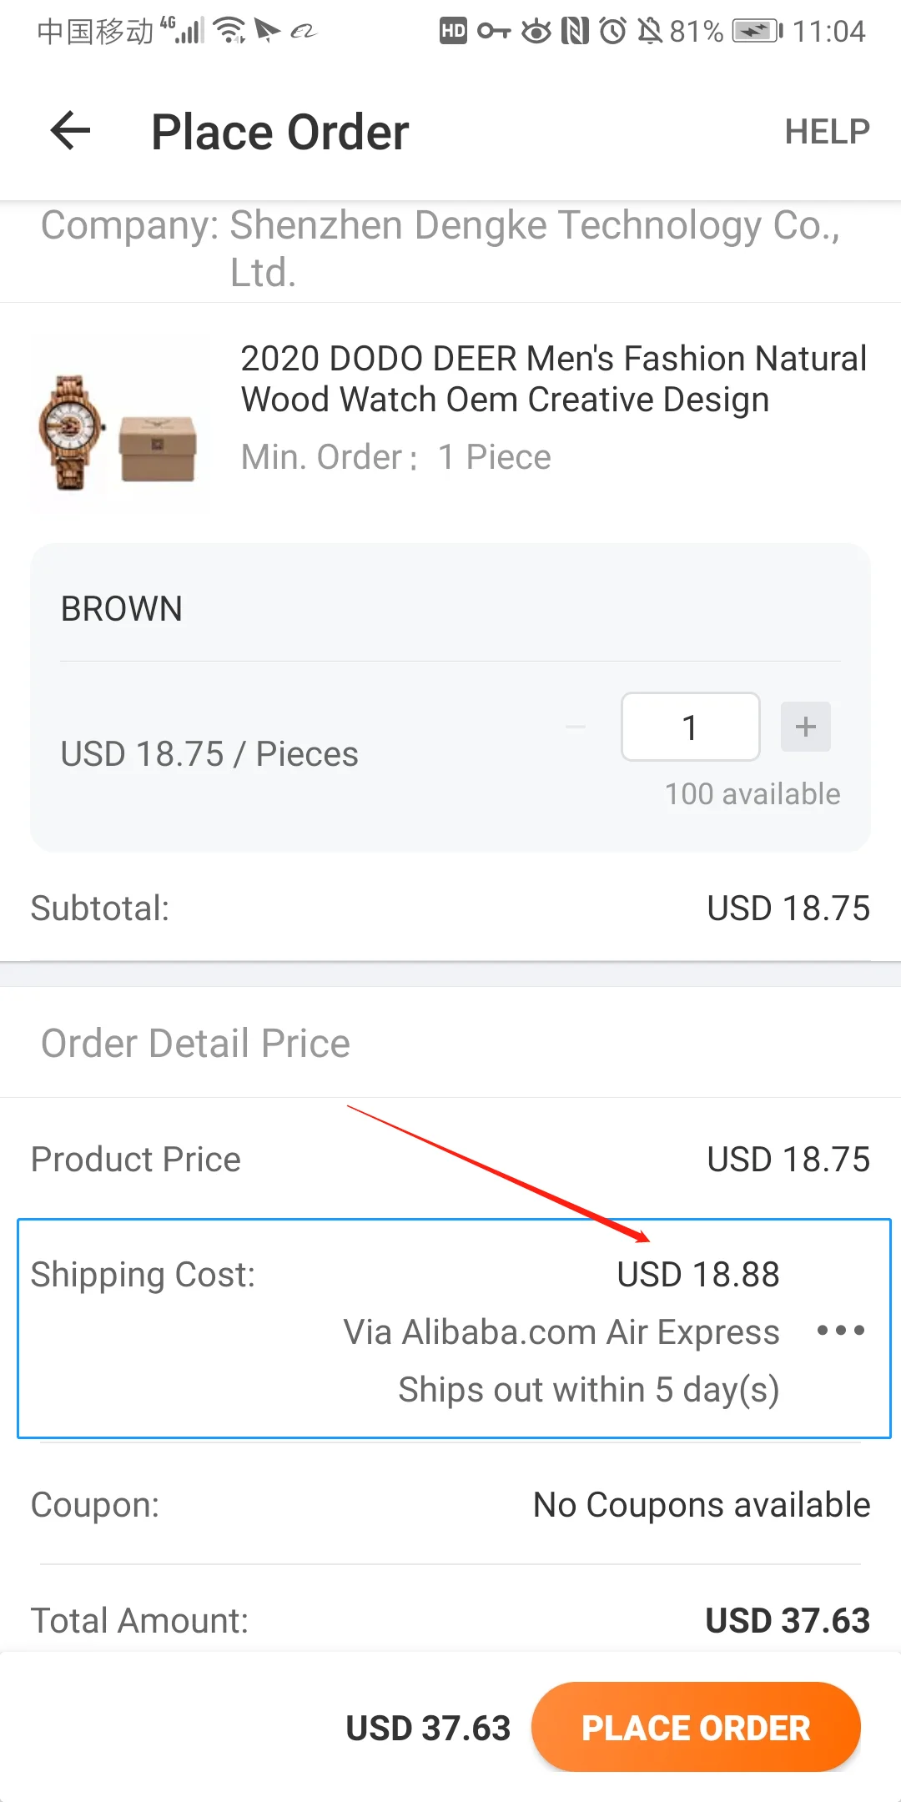This screenshot has width=901, height=1802.
Task: Tap the No Coupons available row
Action: point(701,1505)
